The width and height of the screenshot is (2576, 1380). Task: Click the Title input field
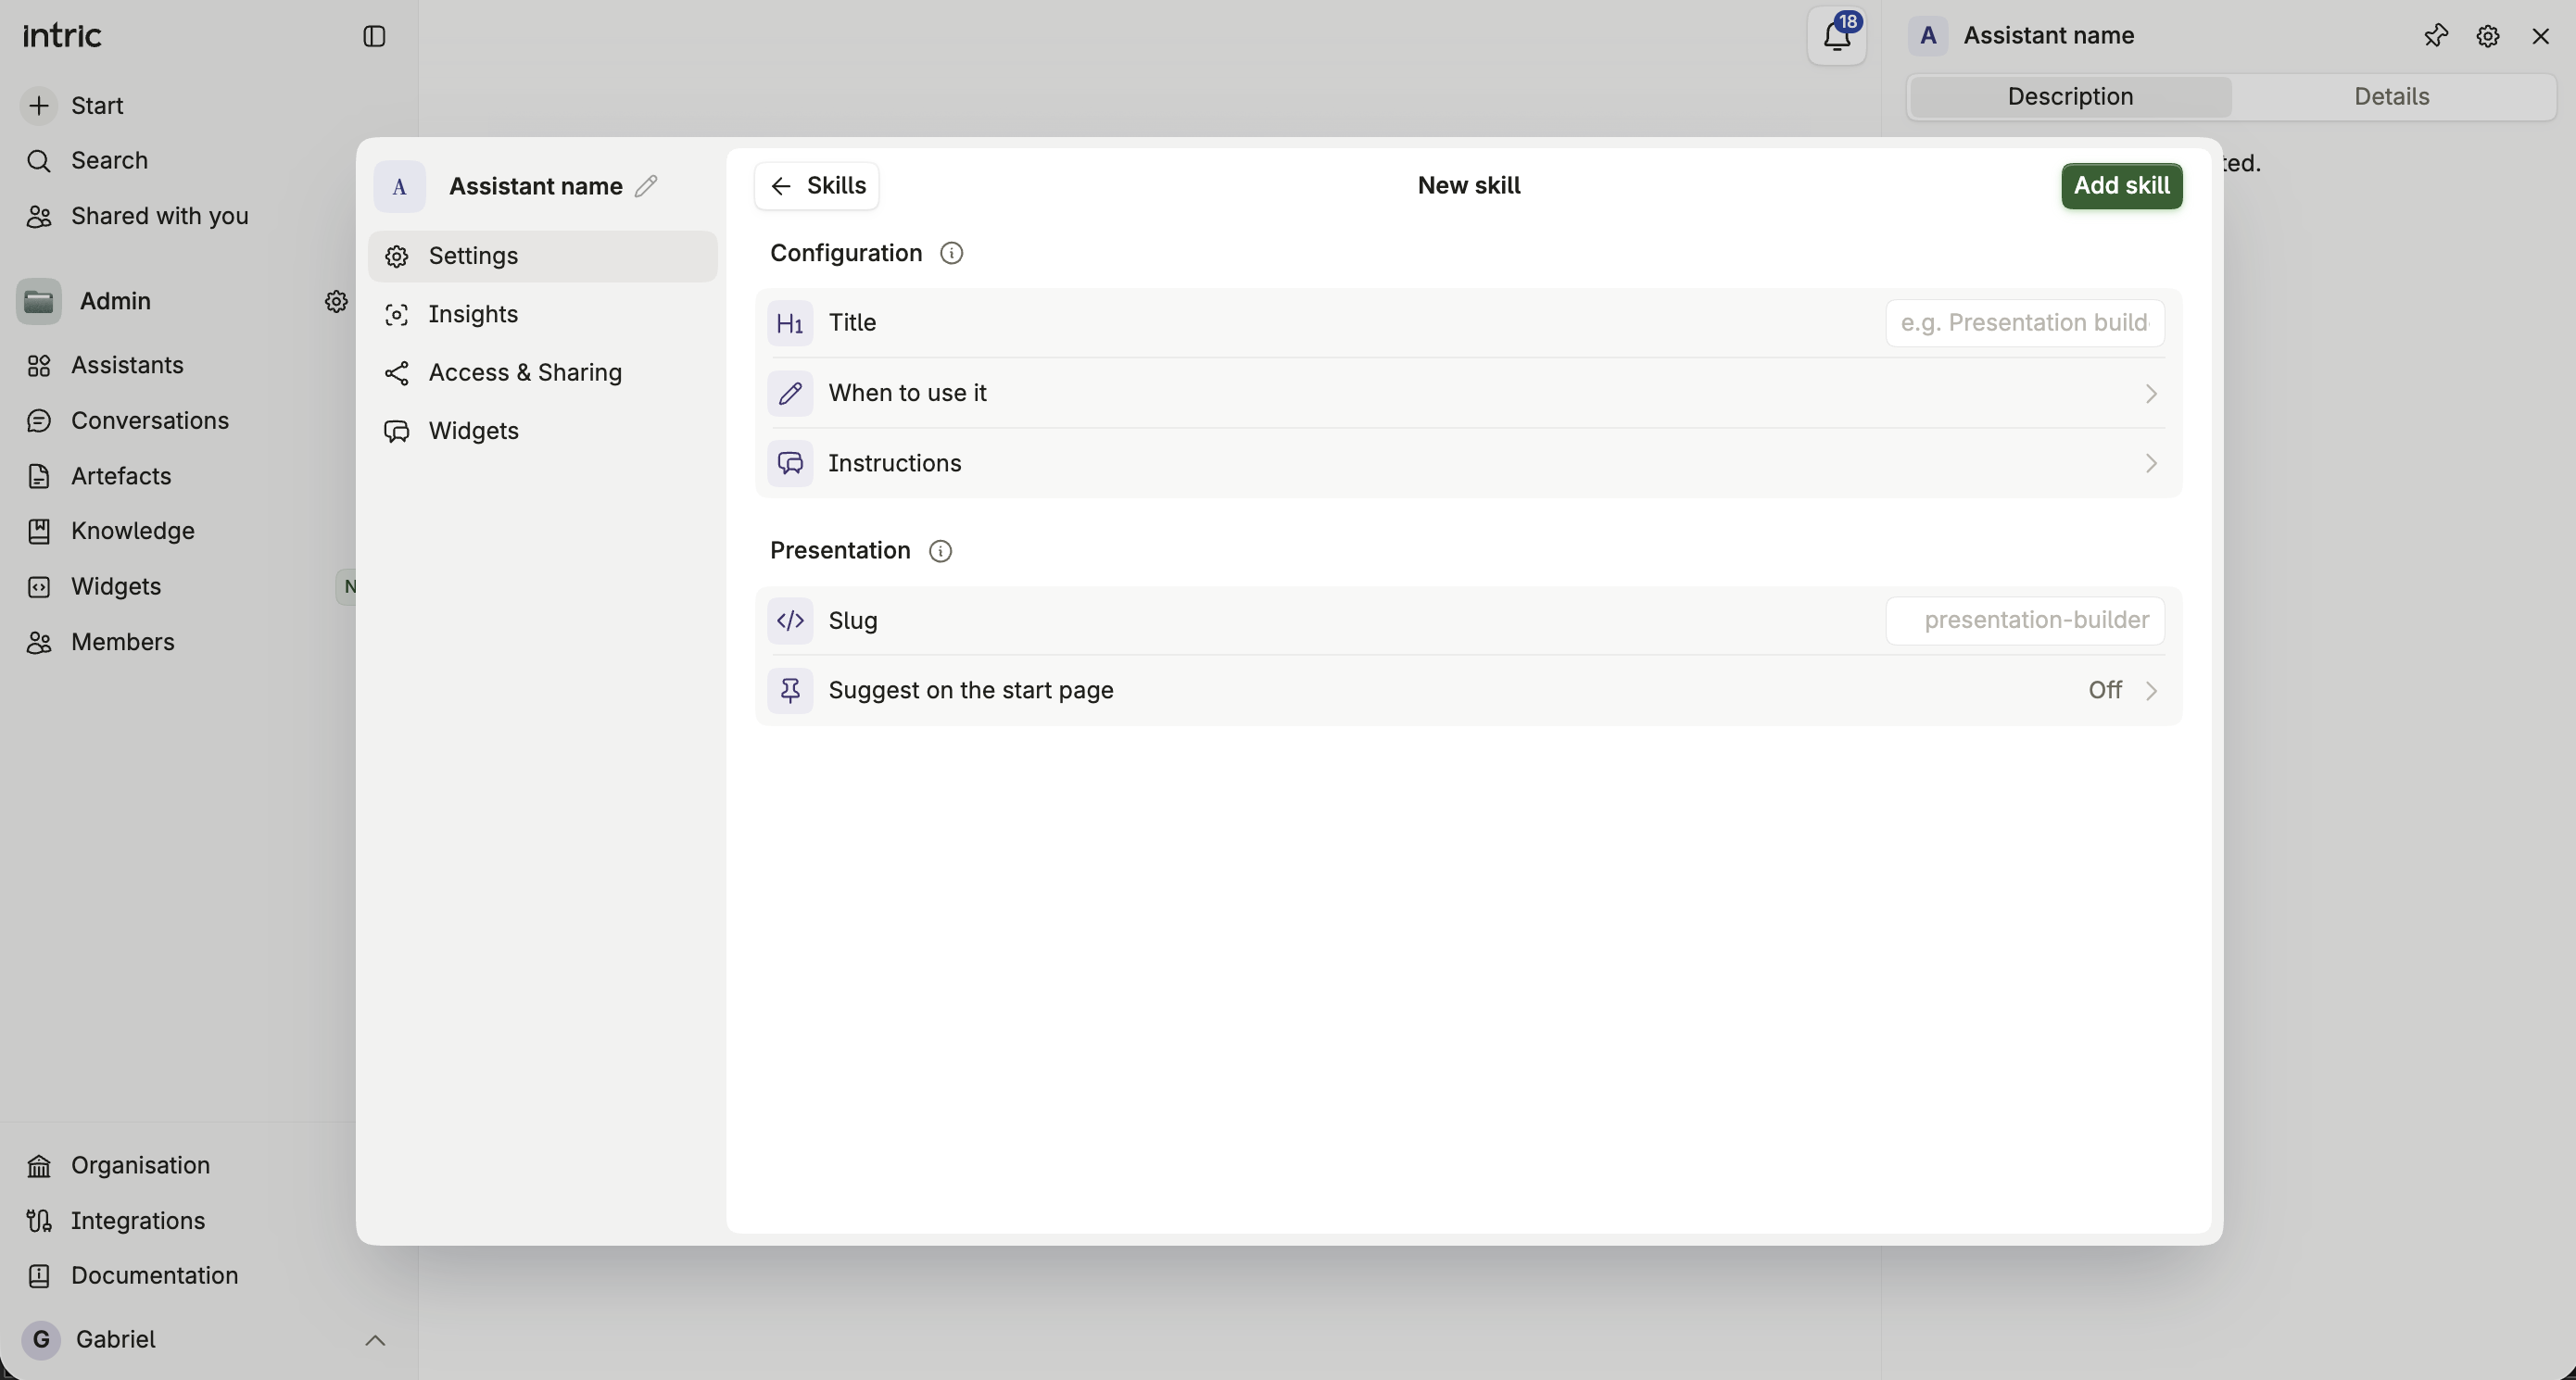point(2025,322)
